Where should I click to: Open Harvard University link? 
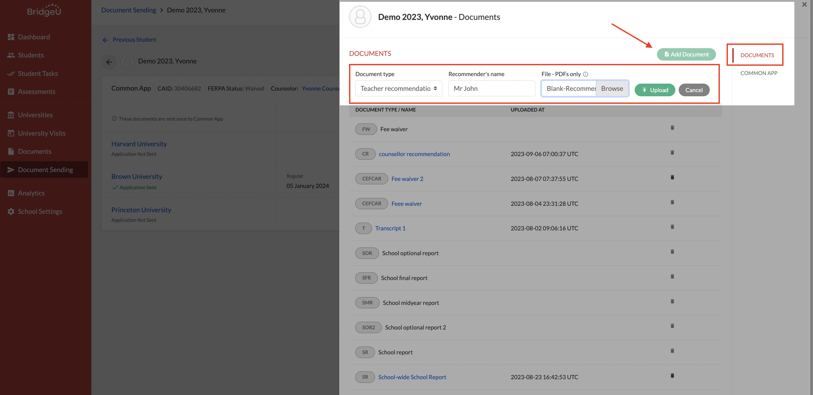pos(139,144)
